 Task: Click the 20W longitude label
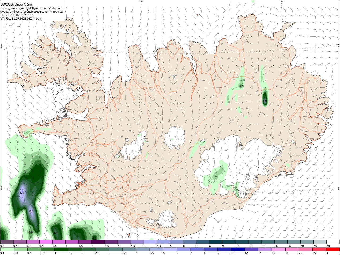[x=141, y=1]
